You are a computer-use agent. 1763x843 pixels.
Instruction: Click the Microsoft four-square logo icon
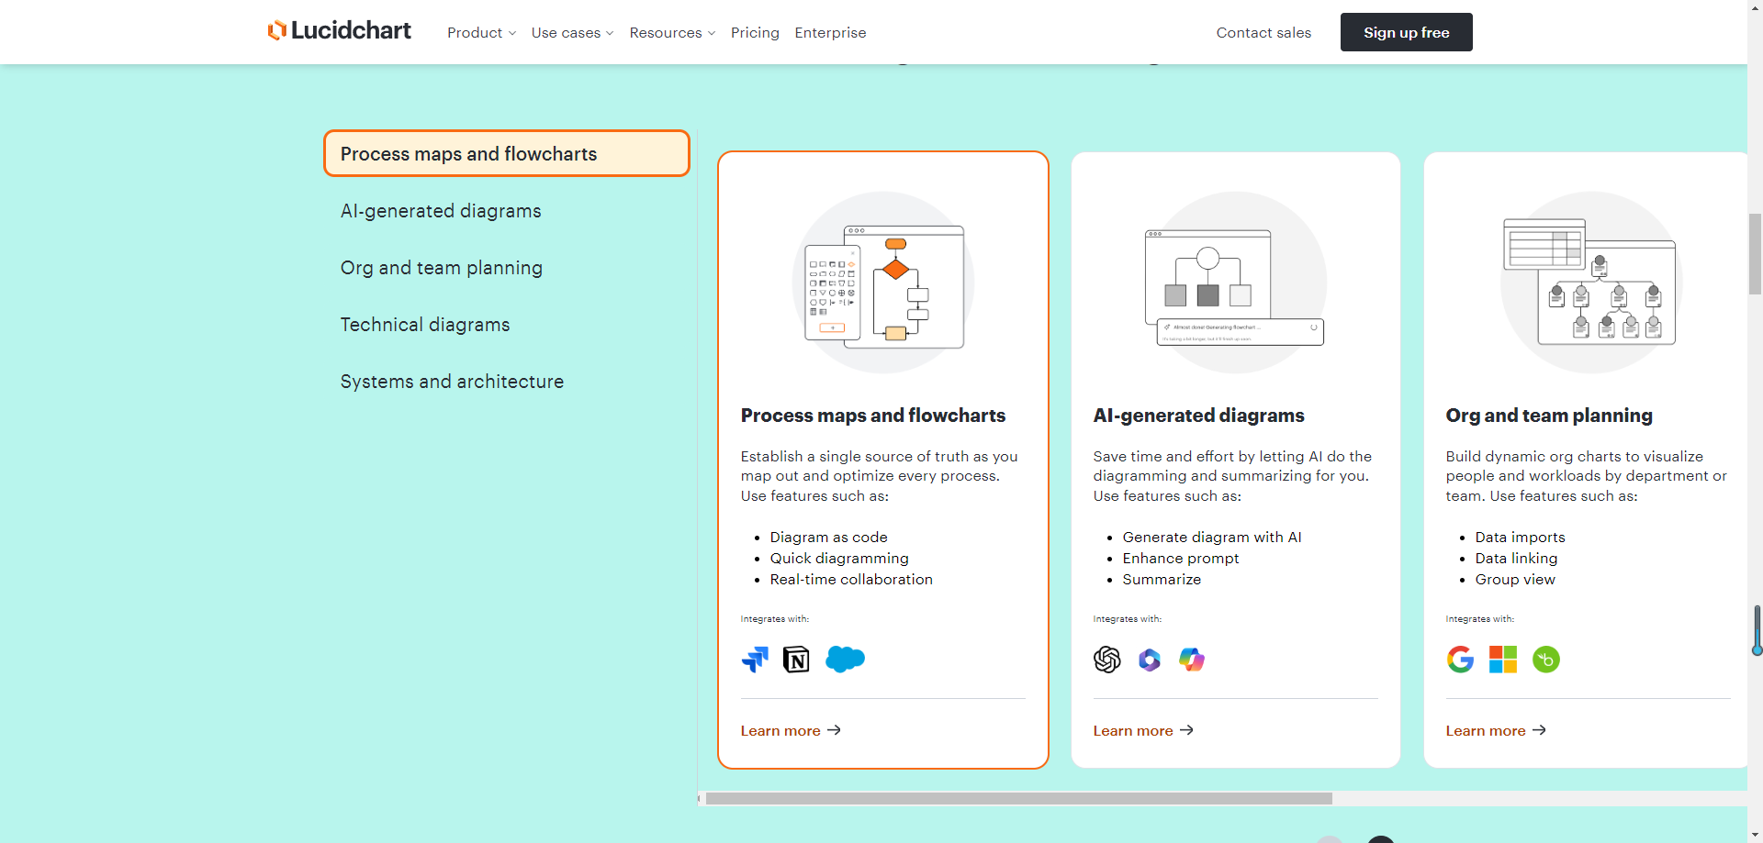click(1503, 660)
